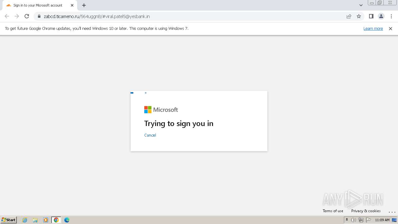398x224 pixels.
Task: Show hidden system tray icons
Action: click(347, 220)
